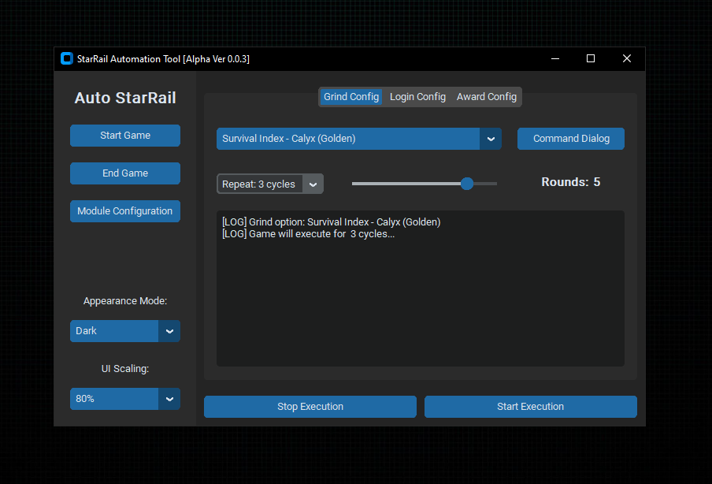Switch to the Award Config tab
Viewport: 712px width, 484px height.
click(486, 97)
